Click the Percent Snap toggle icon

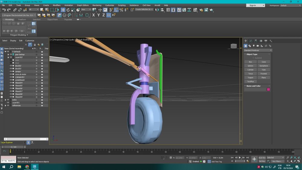(x=121, y=10)
